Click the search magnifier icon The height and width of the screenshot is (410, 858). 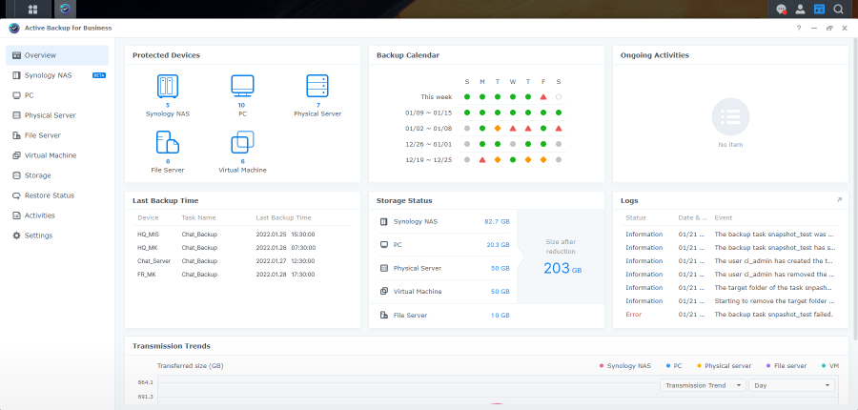[838, 10]
